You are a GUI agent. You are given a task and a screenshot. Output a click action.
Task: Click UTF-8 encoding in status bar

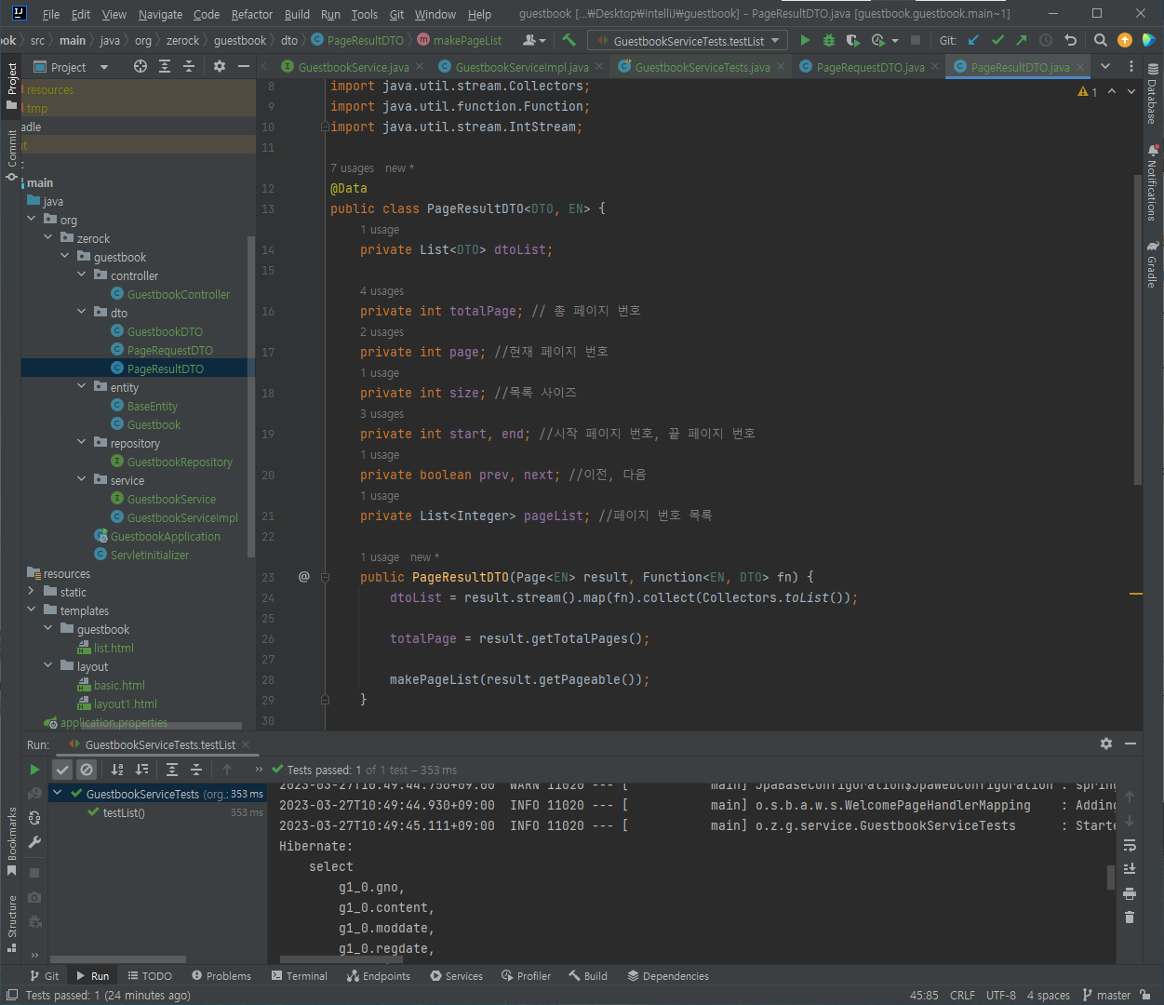coord(1001,995)
